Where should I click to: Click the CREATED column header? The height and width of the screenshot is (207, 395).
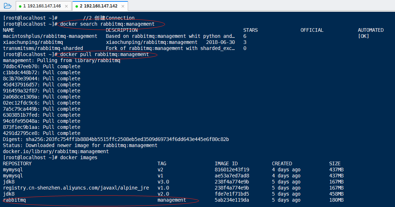(282, 163)
